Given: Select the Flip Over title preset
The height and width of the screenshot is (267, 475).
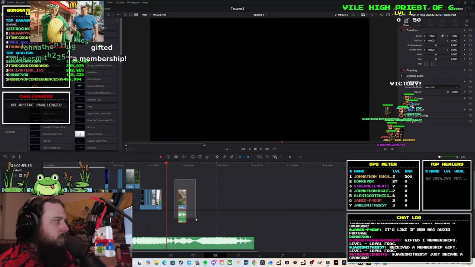Looking at the screenshot, I should click(96, 148).
